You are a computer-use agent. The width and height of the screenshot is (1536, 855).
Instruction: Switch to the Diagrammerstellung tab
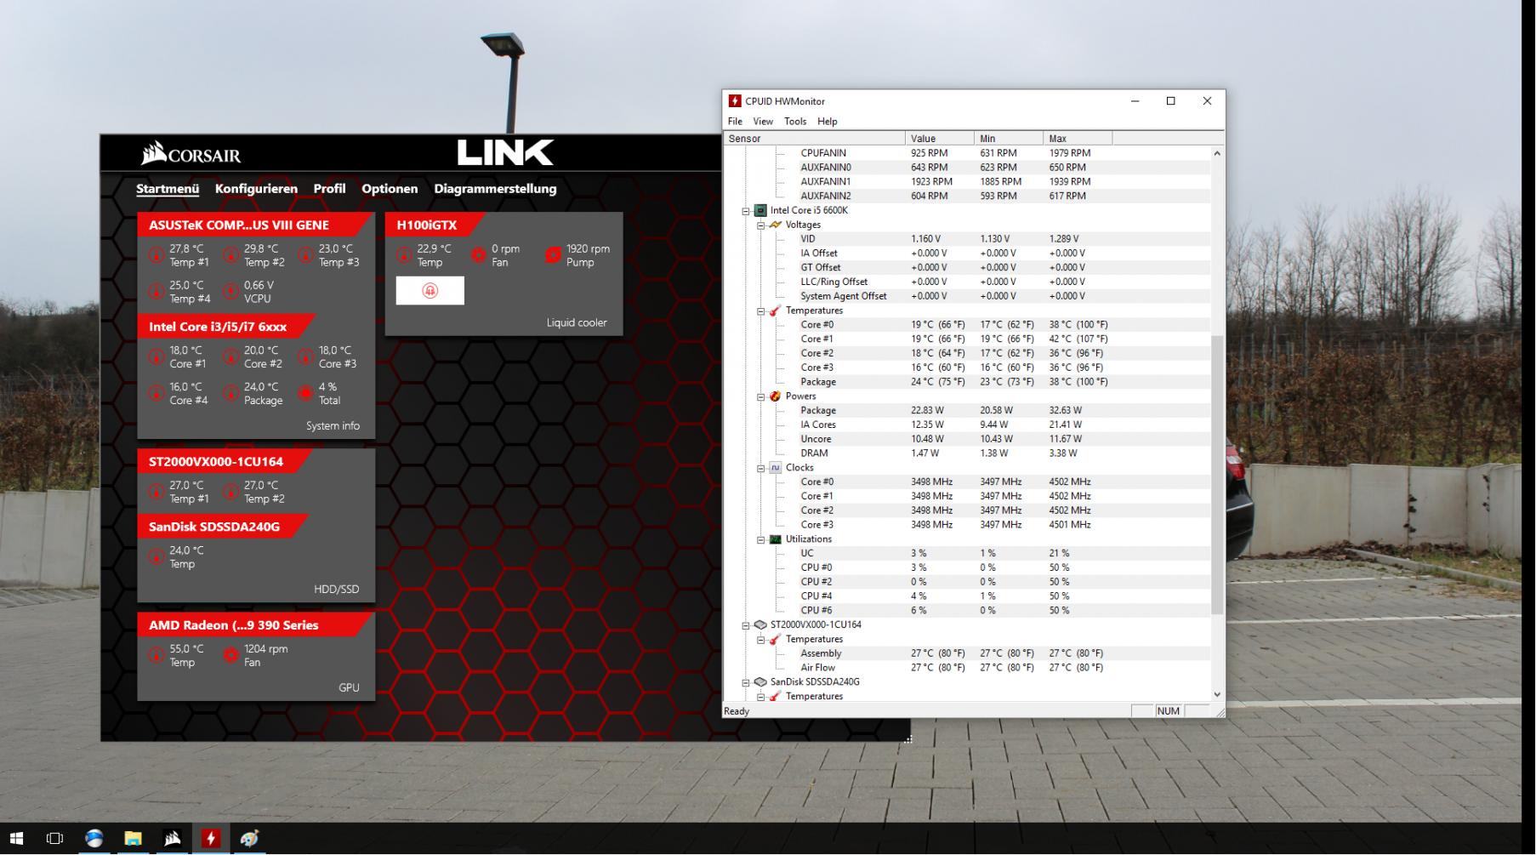coord(495,189)
